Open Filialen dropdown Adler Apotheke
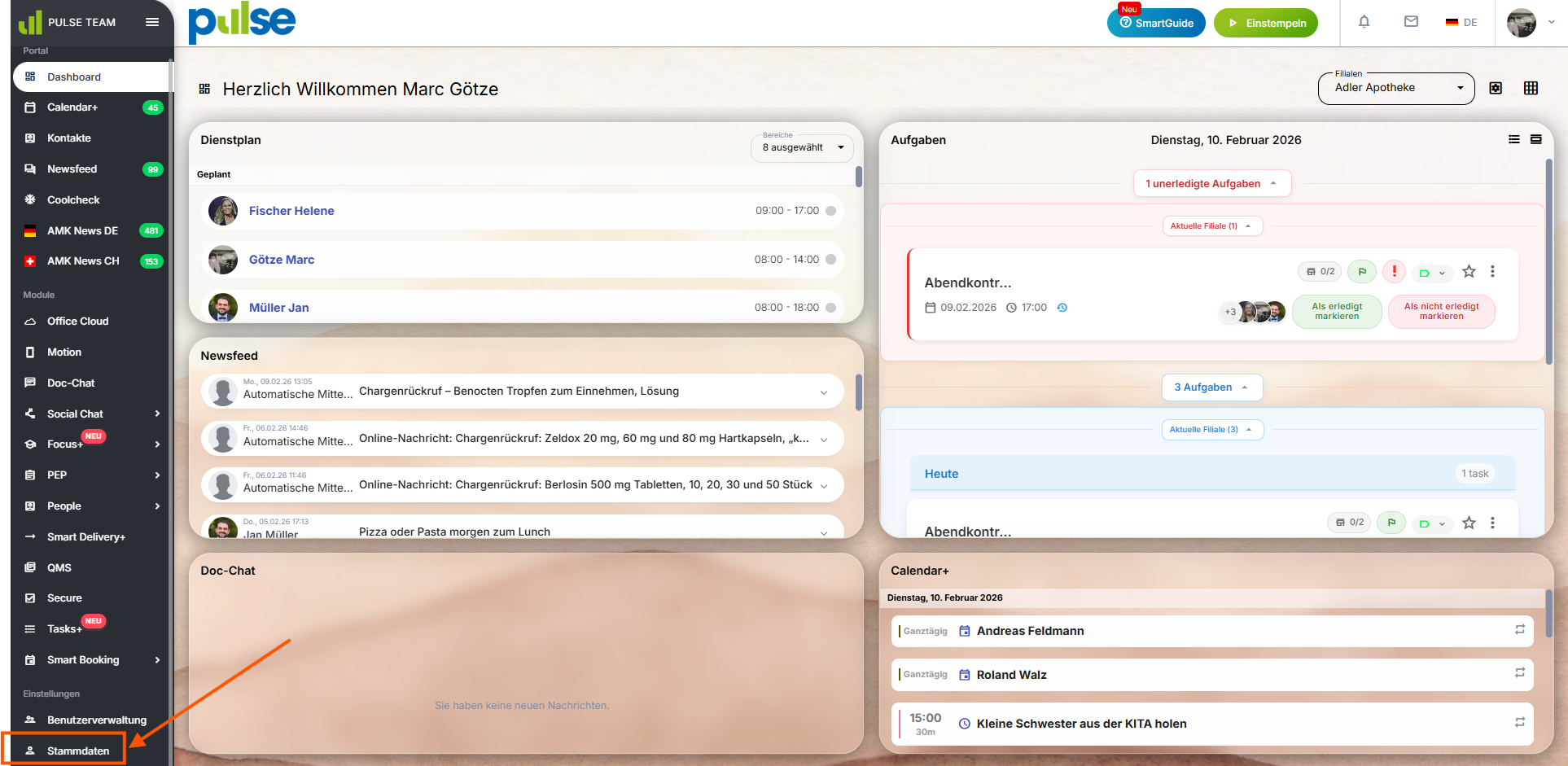The width and height of the screenshot is (1568, 766). [x=1396, y=88]
